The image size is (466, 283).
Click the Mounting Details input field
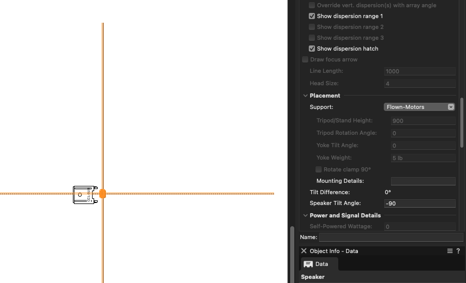423,181
